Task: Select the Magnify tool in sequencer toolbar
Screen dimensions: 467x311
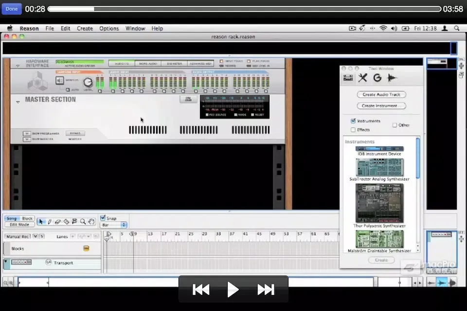Action: [x=83, y=222]
